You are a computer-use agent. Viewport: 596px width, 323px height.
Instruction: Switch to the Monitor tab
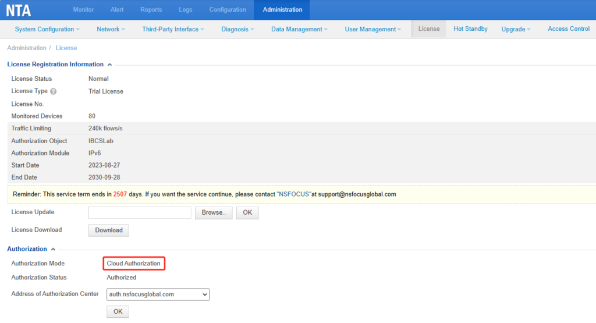click(83, 10)
